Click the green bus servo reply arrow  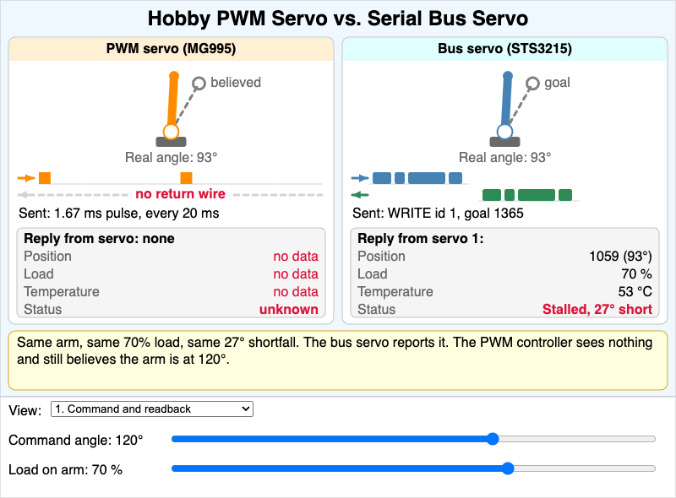click(360, 195)
